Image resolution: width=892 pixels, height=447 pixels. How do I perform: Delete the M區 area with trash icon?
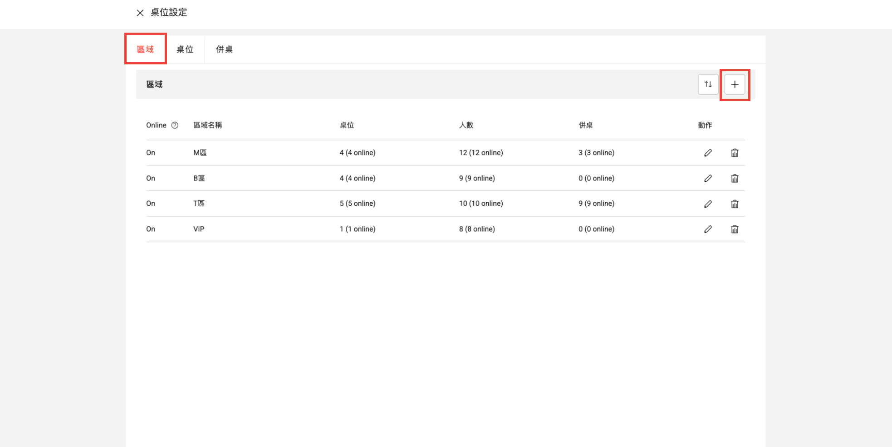[735, 153]
